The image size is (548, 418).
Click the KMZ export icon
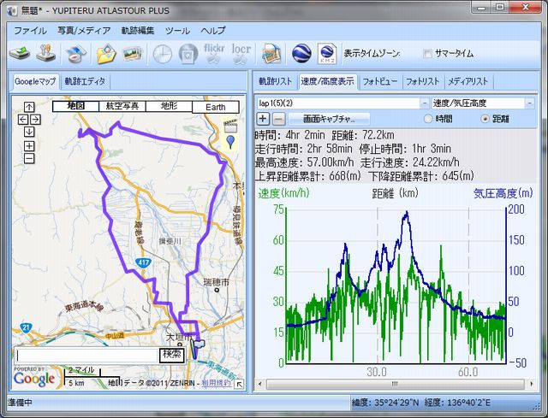(327, 54)
